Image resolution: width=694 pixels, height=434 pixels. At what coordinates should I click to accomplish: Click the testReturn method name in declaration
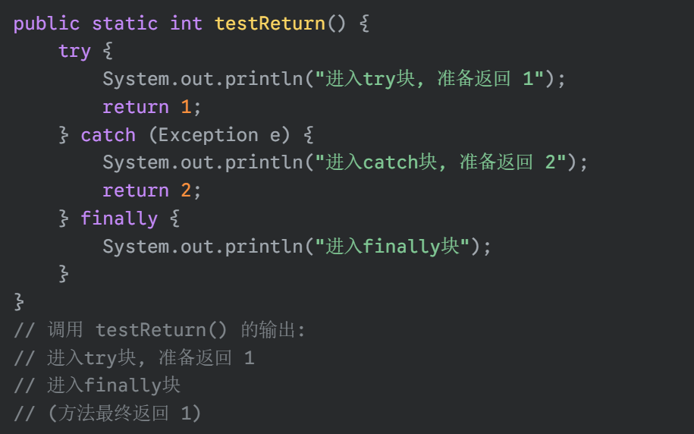(269, 24)
